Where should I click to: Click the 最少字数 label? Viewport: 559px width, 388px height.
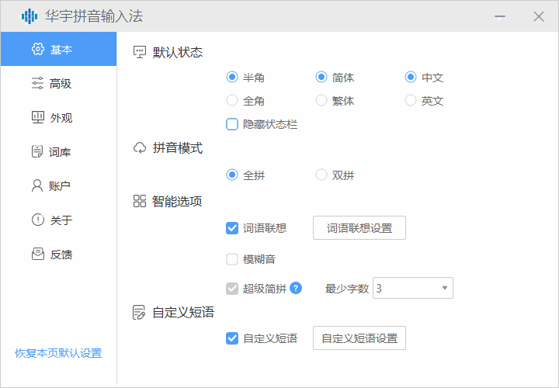(346, 289)
